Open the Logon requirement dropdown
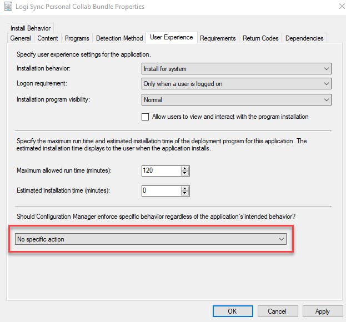This screenshot has height=322, width=346. click(237, 84)
